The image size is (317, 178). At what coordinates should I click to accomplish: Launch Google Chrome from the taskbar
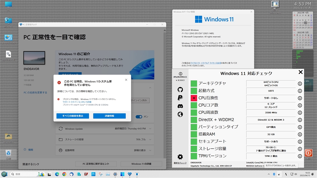(x=64, y=174)
